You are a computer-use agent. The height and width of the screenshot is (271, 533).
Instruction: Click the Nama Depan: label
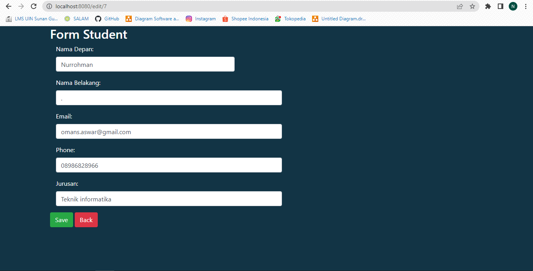click(75, 49)
